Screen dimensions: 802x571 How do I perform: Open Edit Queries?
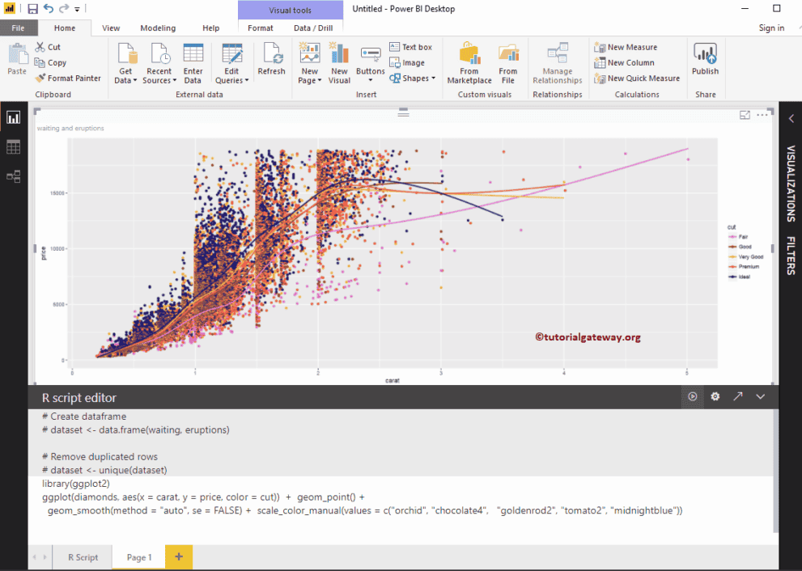tap(231, 63)
